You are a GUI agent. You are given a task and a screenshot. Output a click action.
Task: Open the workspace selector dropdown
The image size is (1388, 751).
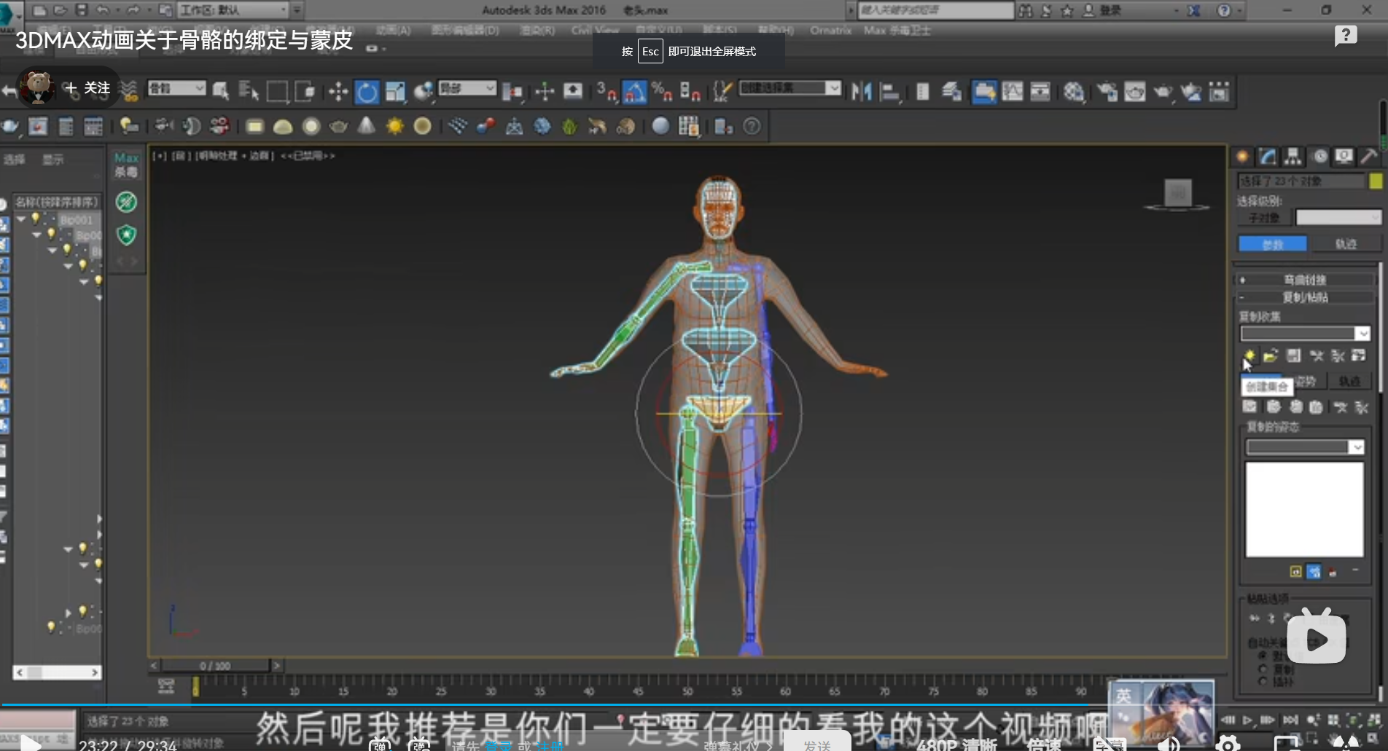[233, 10]
